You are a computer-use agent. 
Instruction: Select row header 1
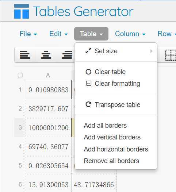coord(20,90)
